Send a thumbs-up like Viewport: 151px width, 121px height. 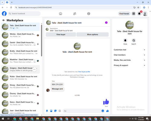(x=108, y=111)
